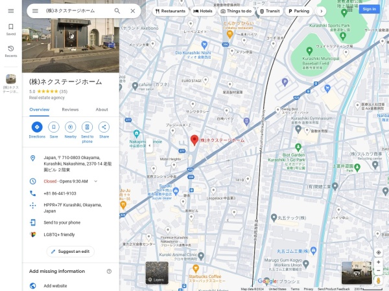The width and height of the screenshot is (389, 291).
Task: Open the Pegman Street View control
Action: point(379,281)
